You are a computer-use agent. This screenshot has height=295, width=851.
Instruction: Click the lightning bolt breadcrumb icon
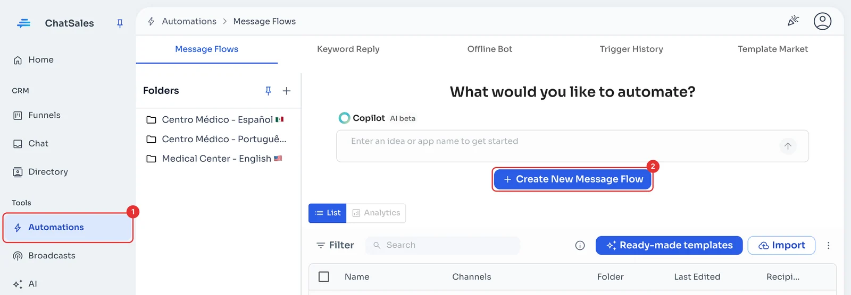[151, 21]
